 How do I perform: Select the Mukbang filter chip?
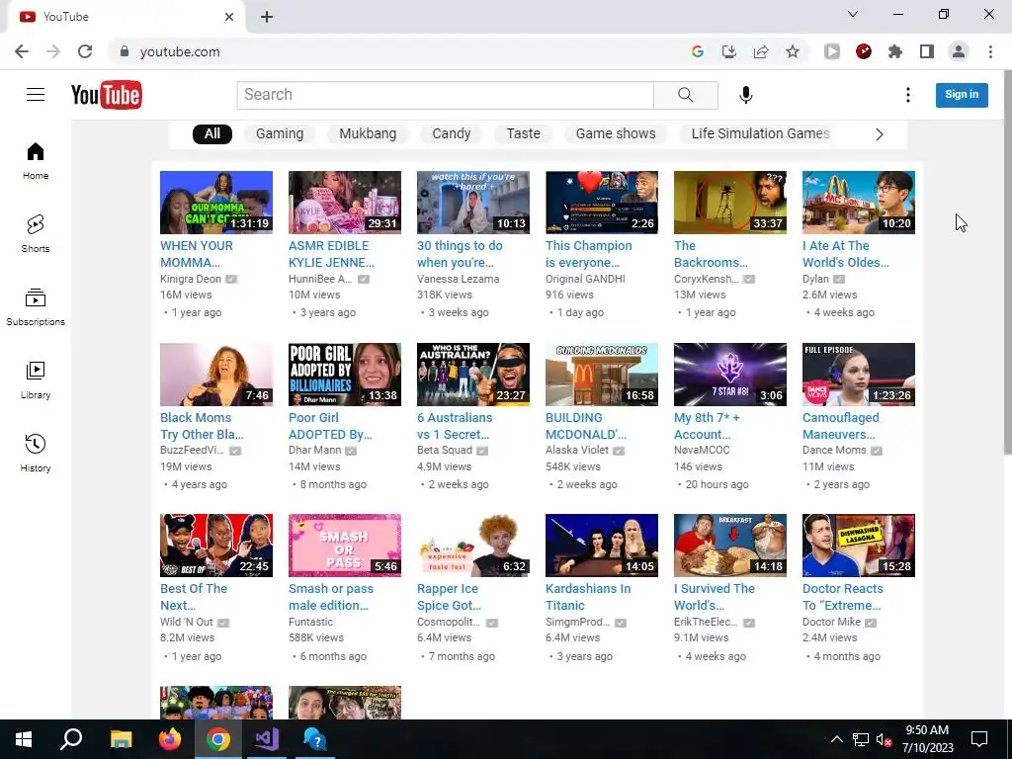tap(368, 133)
